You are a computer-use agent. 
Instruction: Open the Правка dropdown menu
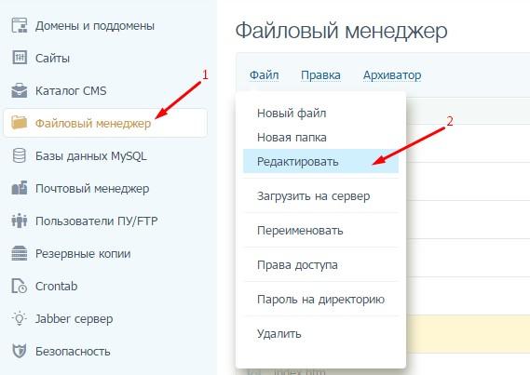point(320,75)
